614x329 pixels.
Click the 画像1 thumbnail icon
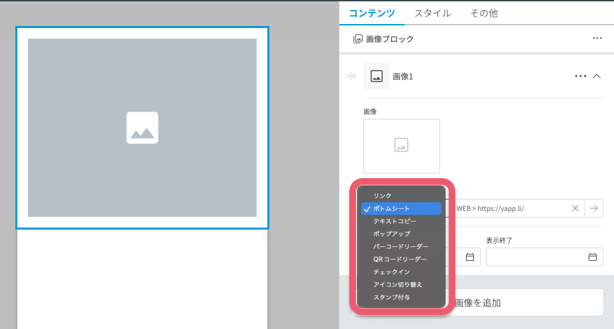click(x=376, y=76)
